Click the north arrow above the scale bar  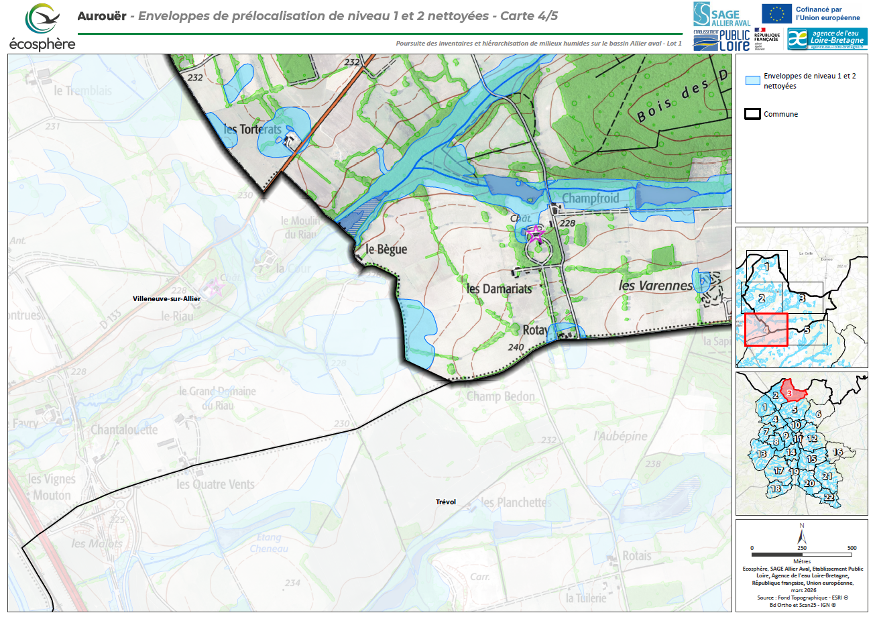pyautogui.click(x=801, y=537)
